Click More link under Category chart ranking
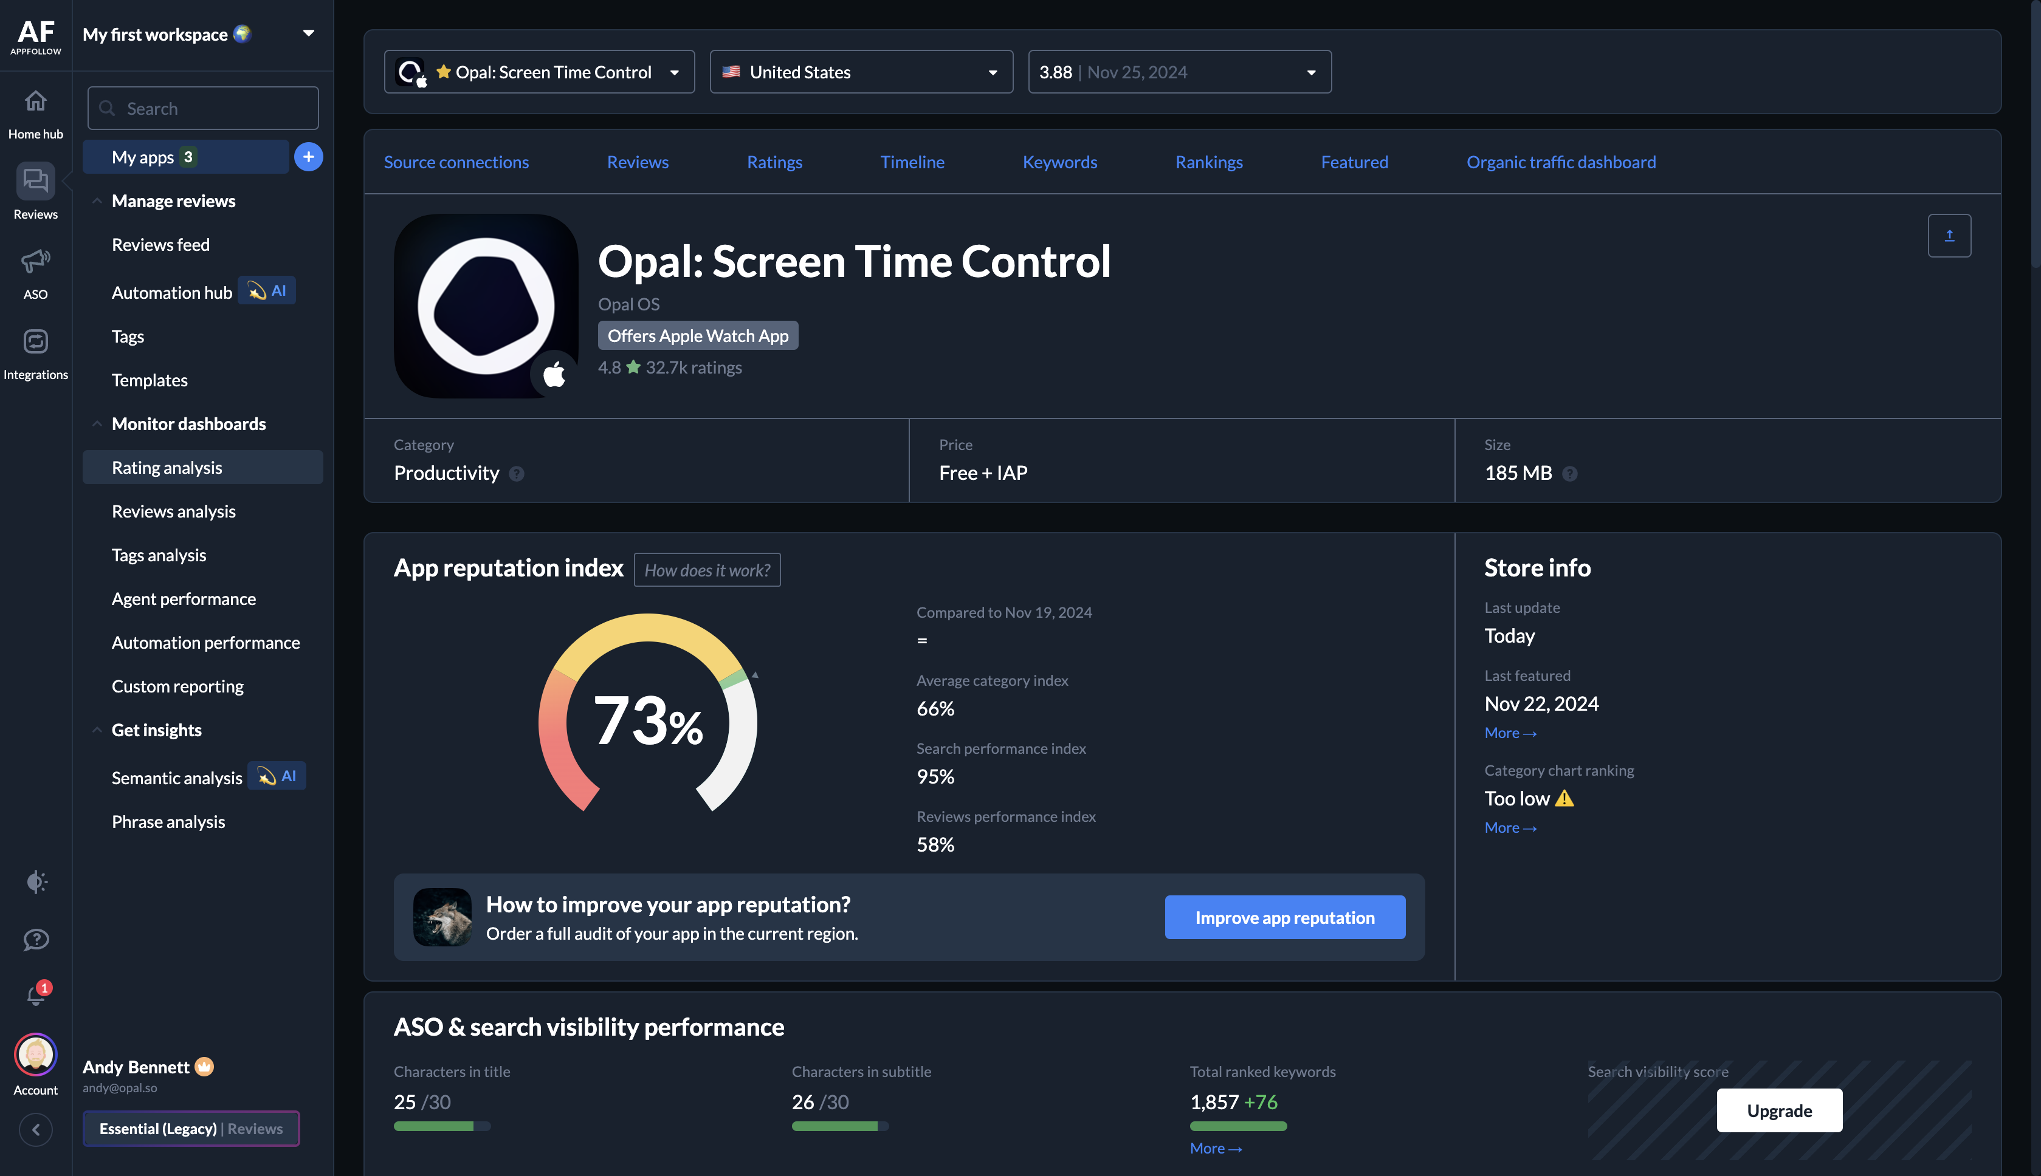 point(1510,827)
